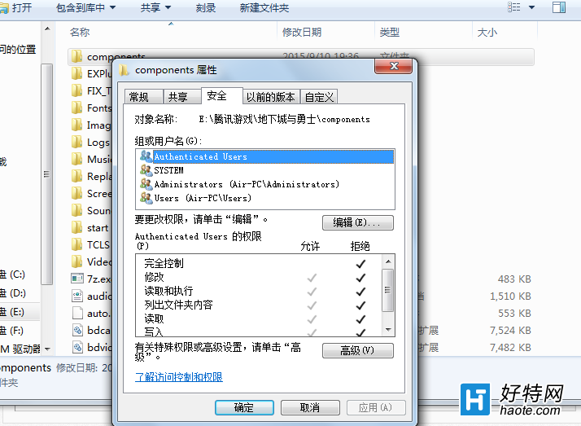581x426 pixels.
Task: Sort by 类型 column header
Action: (x=389, y=33)
